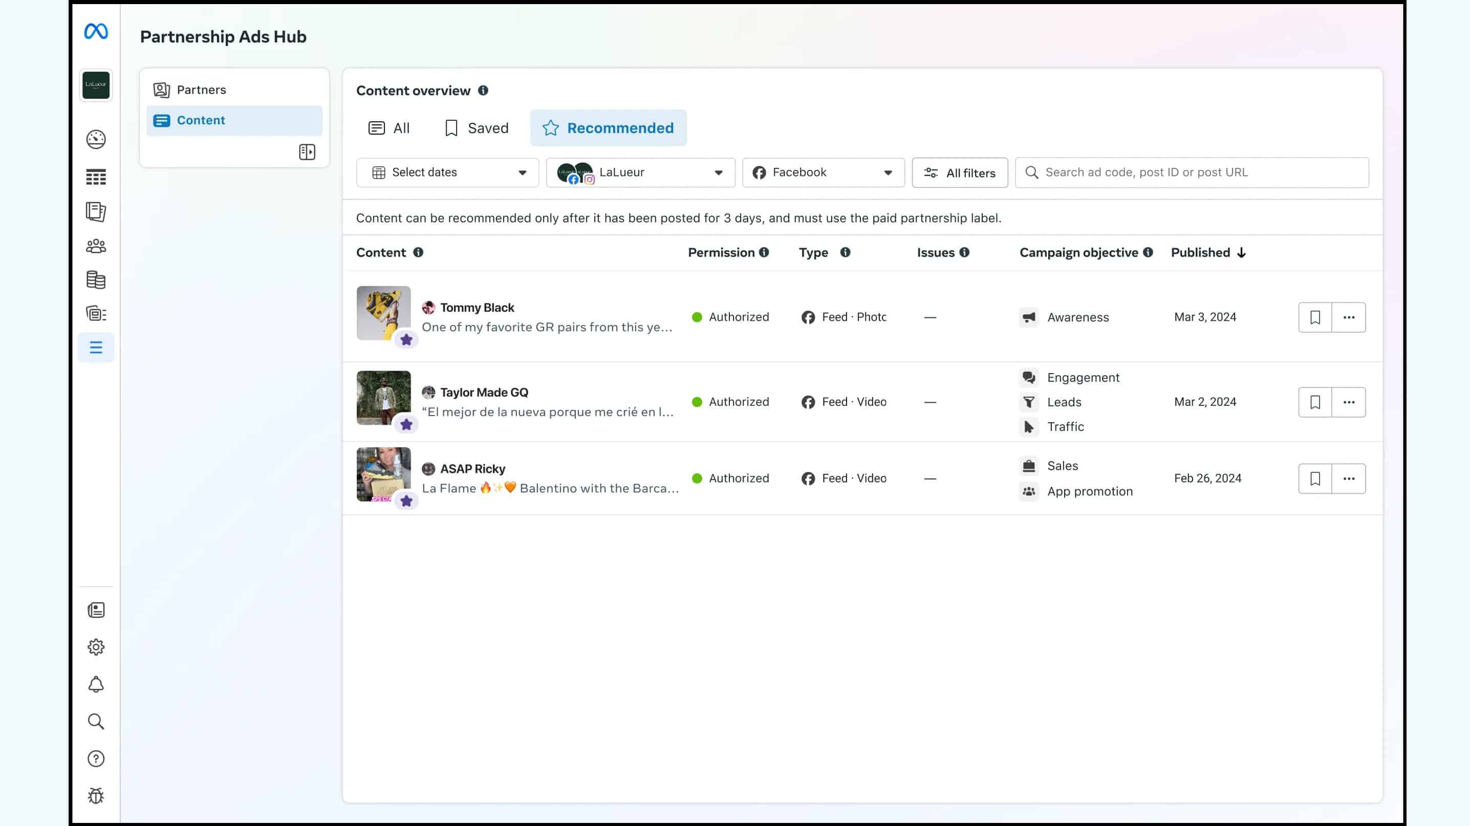Image resolution: width=1470 pixels, height=826 pixels.
Task: Open the Notifications bell icon
Action: [x=96, y=685]
